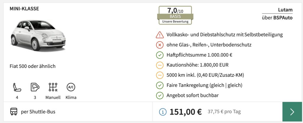
Task: Click the shuttle bus icon
Action: click(14, 112)
